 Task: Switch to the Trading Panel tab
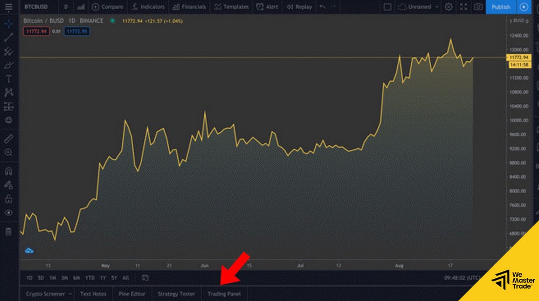click(x=224, y=294)
